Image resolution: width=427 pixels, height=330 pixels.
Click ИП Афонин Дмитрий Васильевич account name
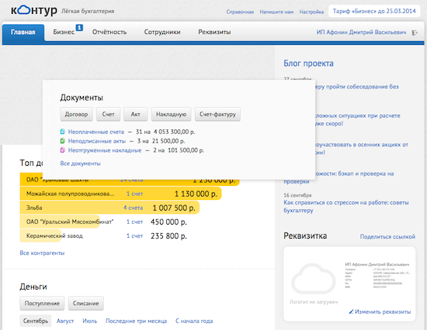click(361, 33)
